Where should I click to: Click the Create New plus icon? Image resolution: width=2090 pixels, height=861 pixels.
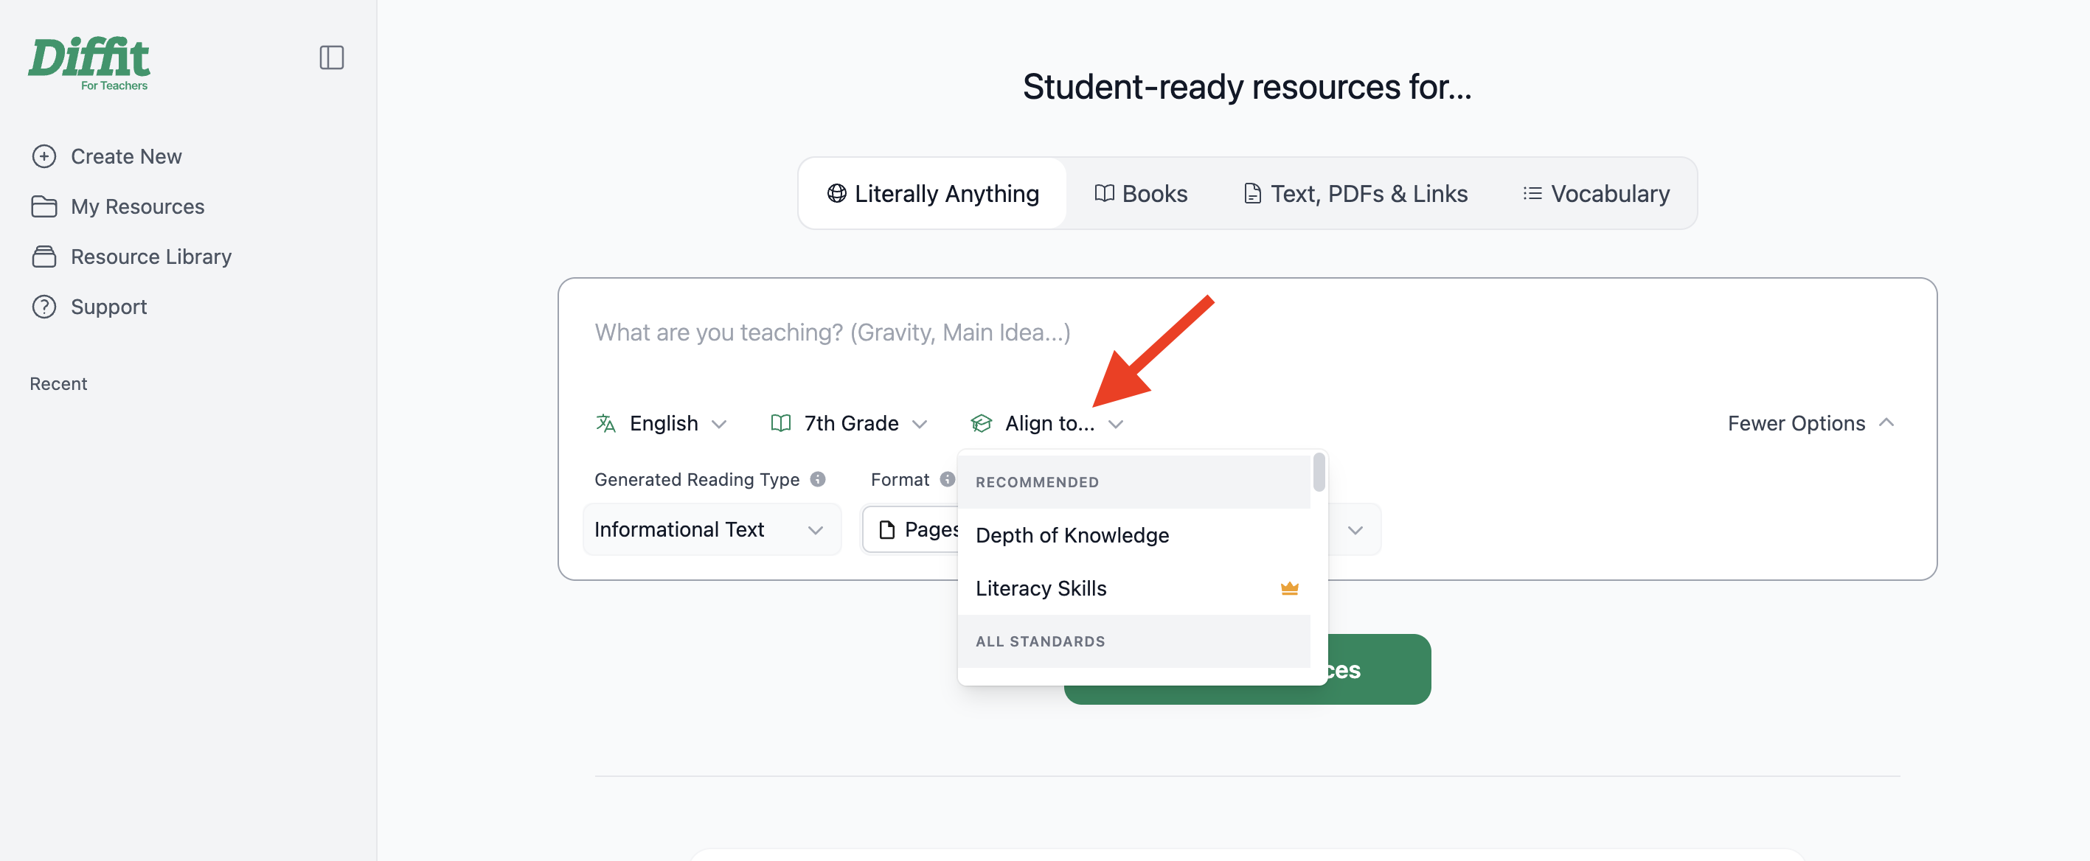tap(44, 156)
